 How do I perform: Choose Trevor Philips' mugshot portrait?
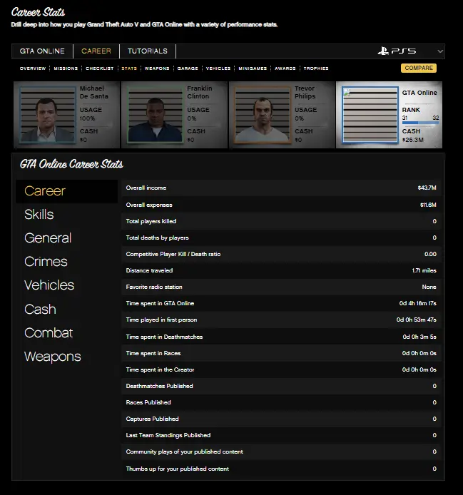[x=263, y=115]
